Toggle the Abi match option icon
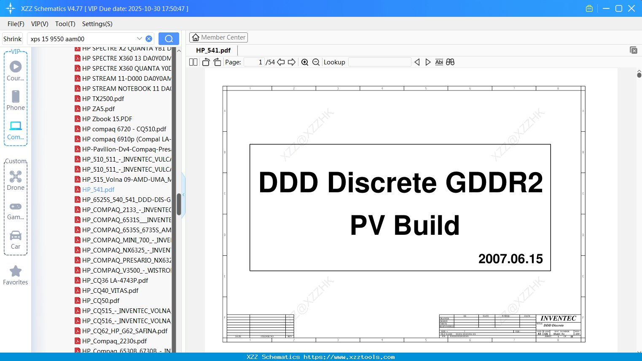 click(x=439, y=62)
